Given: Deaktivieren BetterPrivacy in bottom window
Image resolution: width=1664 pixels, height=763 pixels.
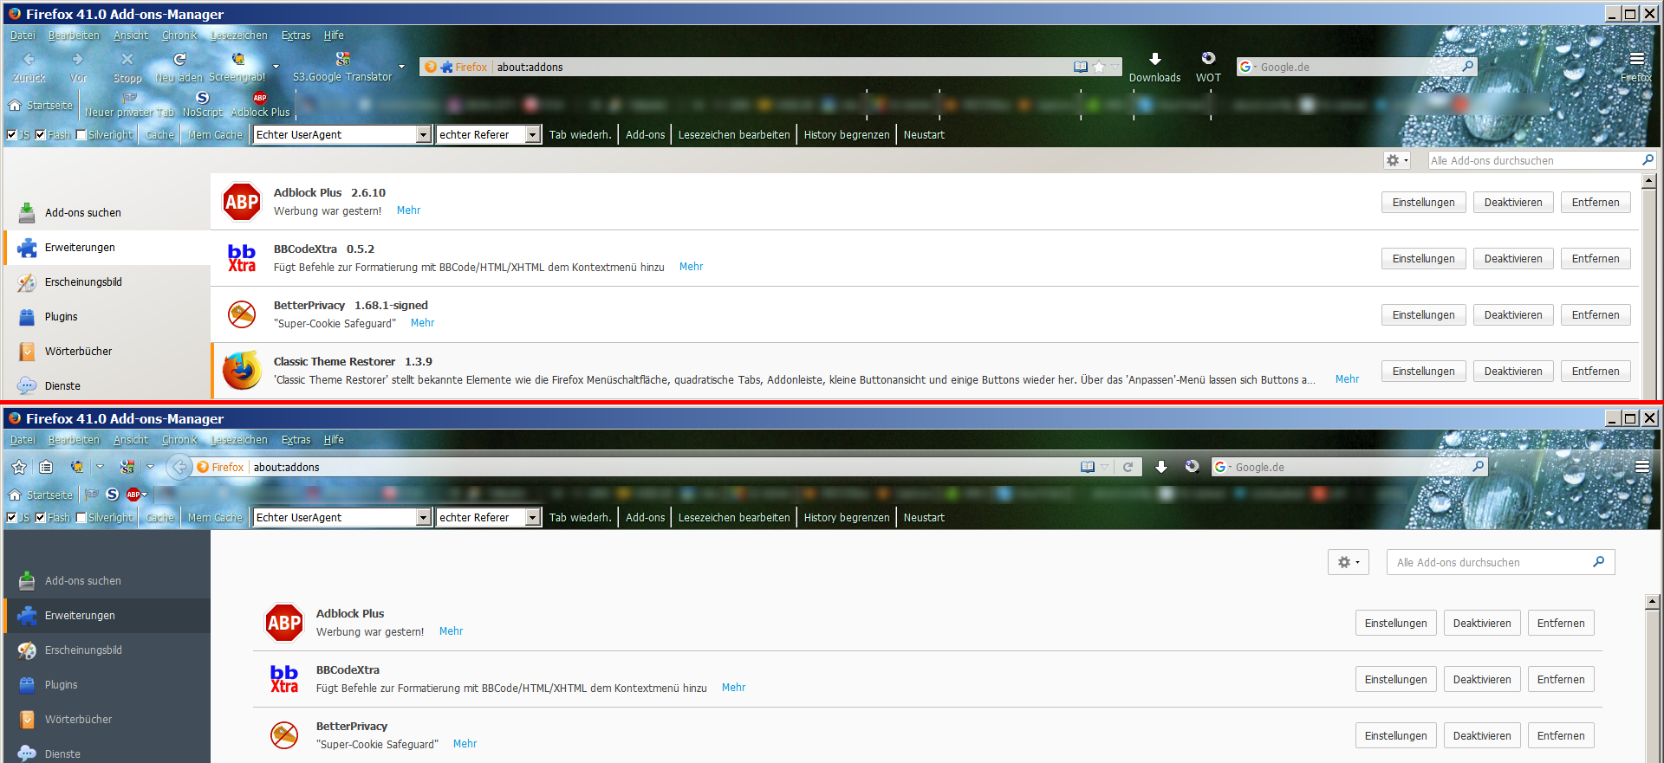Looking at the screenshot, I should click(x=1482, y=736).
